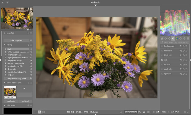Create style from history stack icon
The width and height of the screenshot is (191, 115).
coord(31,79)
